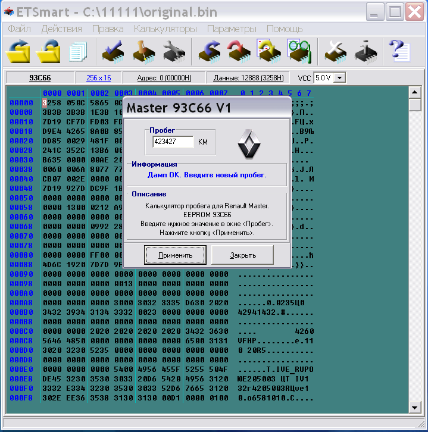This screenshot has height=432, width=428.
Task: Click the red arrow write chip icon
Action: point(239,52)
